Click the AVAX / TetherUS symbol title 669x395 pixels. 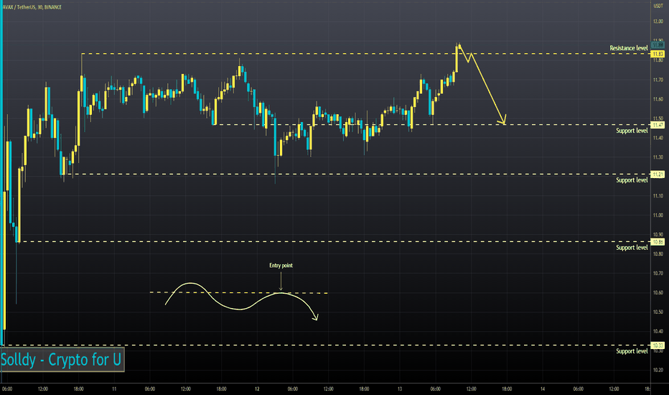click(x=32, y=7)
